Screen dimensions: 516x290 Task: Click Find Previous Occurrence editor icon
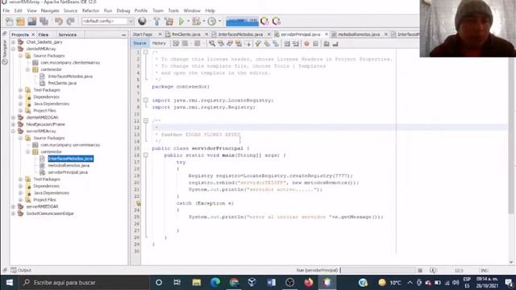221,43
